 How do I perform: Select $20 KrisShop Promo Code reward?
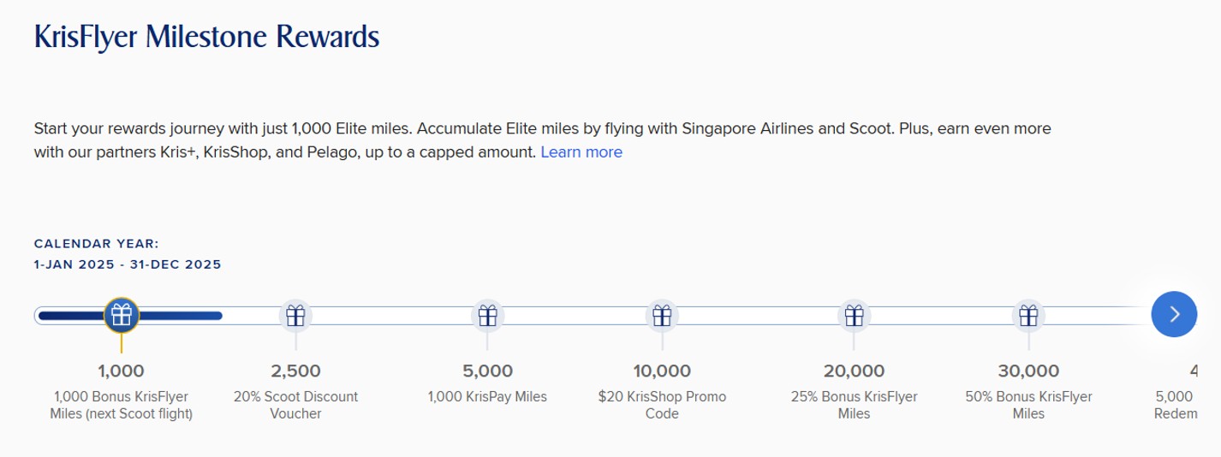click(x=661, y=405)
